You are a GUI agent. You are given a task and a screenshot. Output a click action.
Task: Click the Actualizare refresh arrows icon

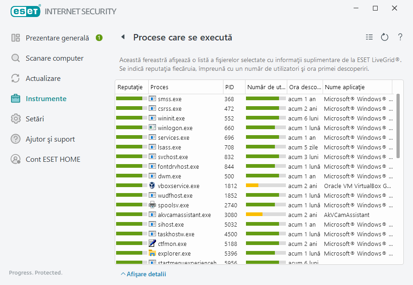[16, 79]
